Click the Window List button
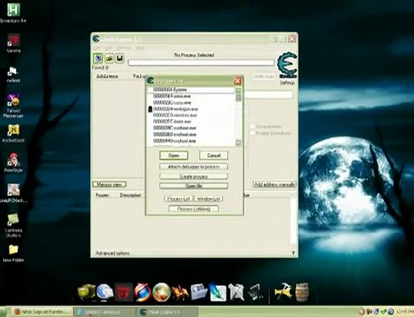The width and height of the screenshot is (414, 317). (208, 199)
